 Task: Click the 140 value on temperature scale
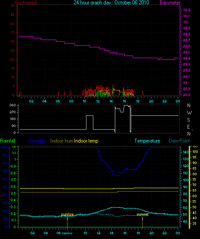pyautogui.click(x=186, y=152)
